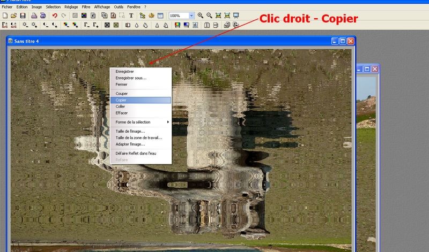
Task: Select 'Enregistrer sous...' in context menu
Action: [x=131, y=78]
